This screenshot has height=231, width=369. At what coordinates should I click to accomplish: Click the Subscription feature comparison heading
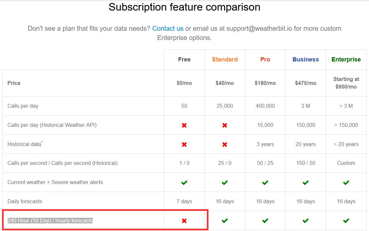tap(184, 7)
